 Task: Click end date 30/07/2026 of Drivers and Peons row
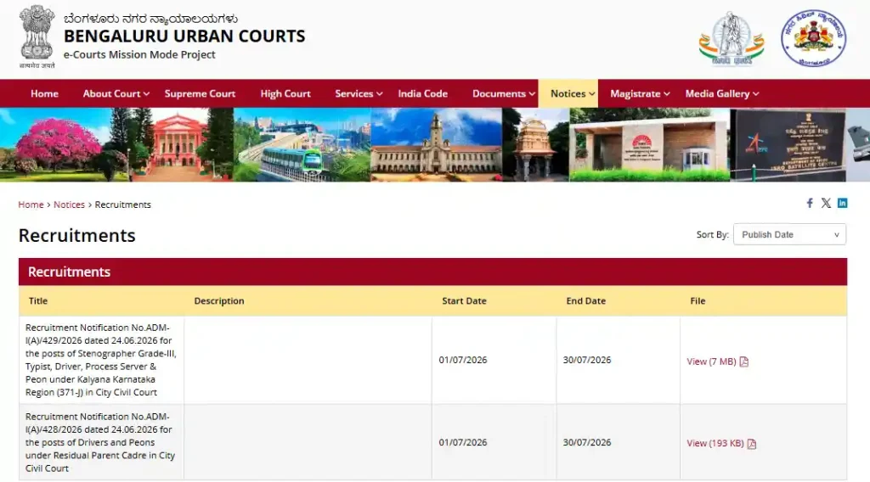[587, 442]
